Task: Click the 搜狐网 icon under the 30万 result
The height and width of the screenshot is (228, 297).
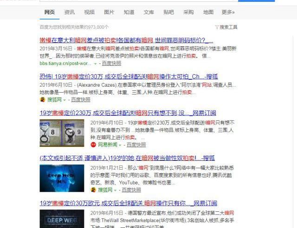Action: 43,100
